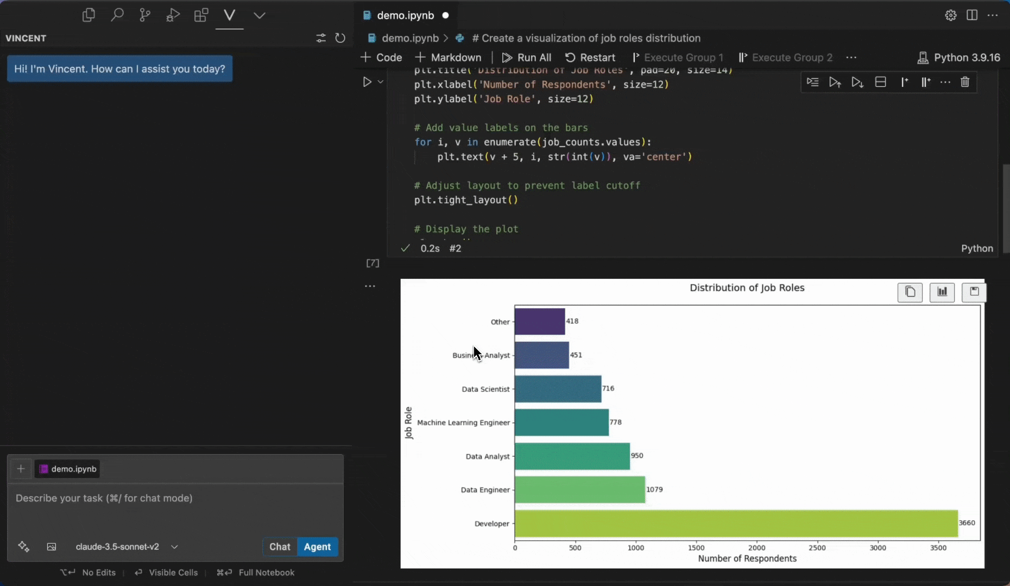1010x586 pixels.
Task: Click the demo.ipynb context chip
Action: click(67, 469)
